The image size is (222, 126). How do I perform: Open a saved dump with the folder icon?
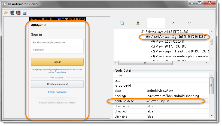(x=6, y=13)
